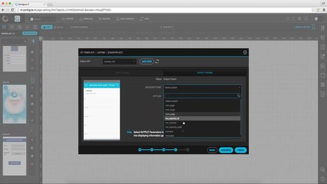Select first wizard progress step dot
This screenshot has width=327, height=184.
140,150
